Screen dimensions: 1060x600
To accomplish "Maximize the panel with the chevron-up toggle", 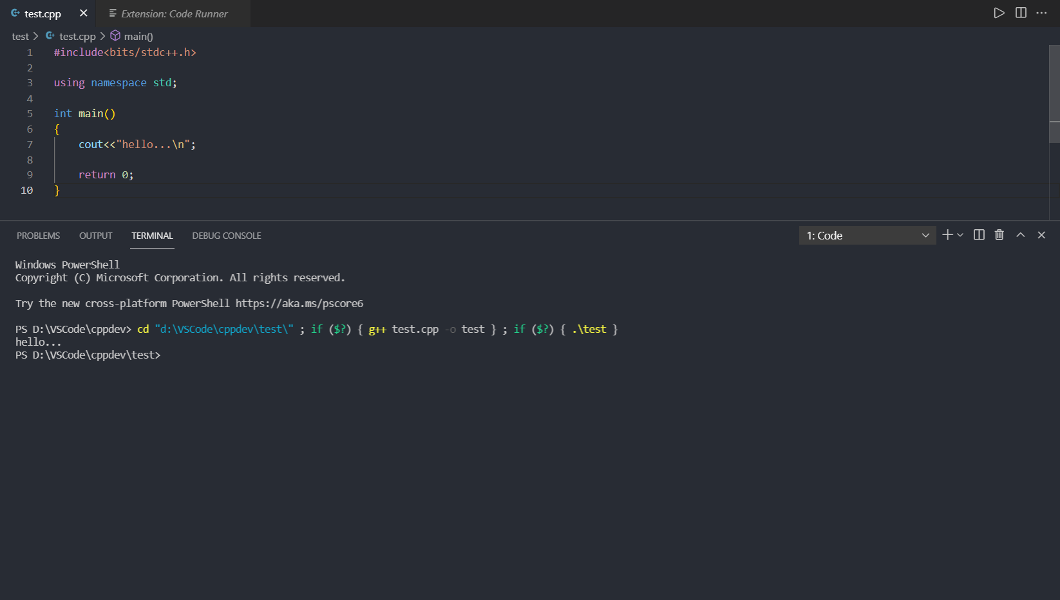I will click(x=1020, y=235).
